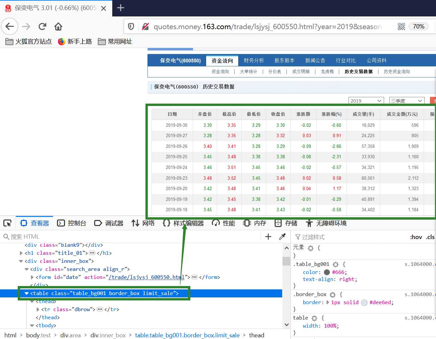The image size is (436, 339).
Task: Open the 财务分析 navigation tab
Action: 254,60
